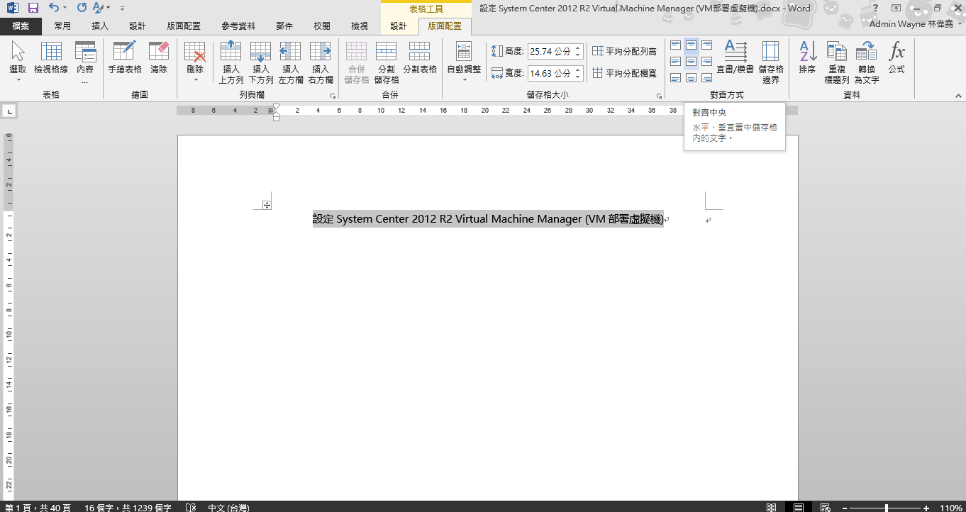Align cell text top right
The image size is (966, 512).
[707, 45]
